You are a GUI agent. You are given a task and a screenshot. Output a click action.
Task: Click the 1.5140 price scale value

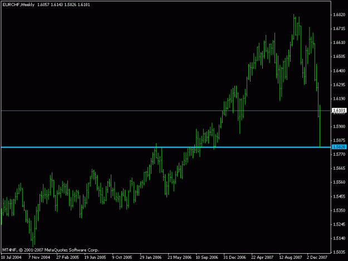(339, 238)
